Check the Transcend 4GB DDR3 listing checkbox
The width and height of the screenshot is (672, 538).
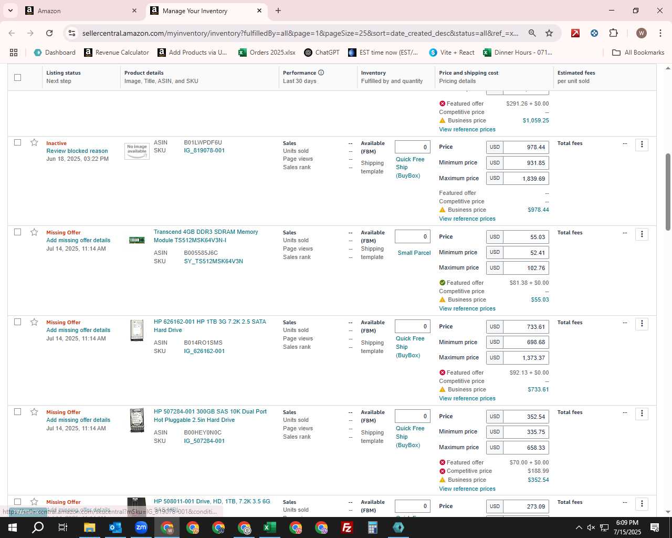(17, 232)
